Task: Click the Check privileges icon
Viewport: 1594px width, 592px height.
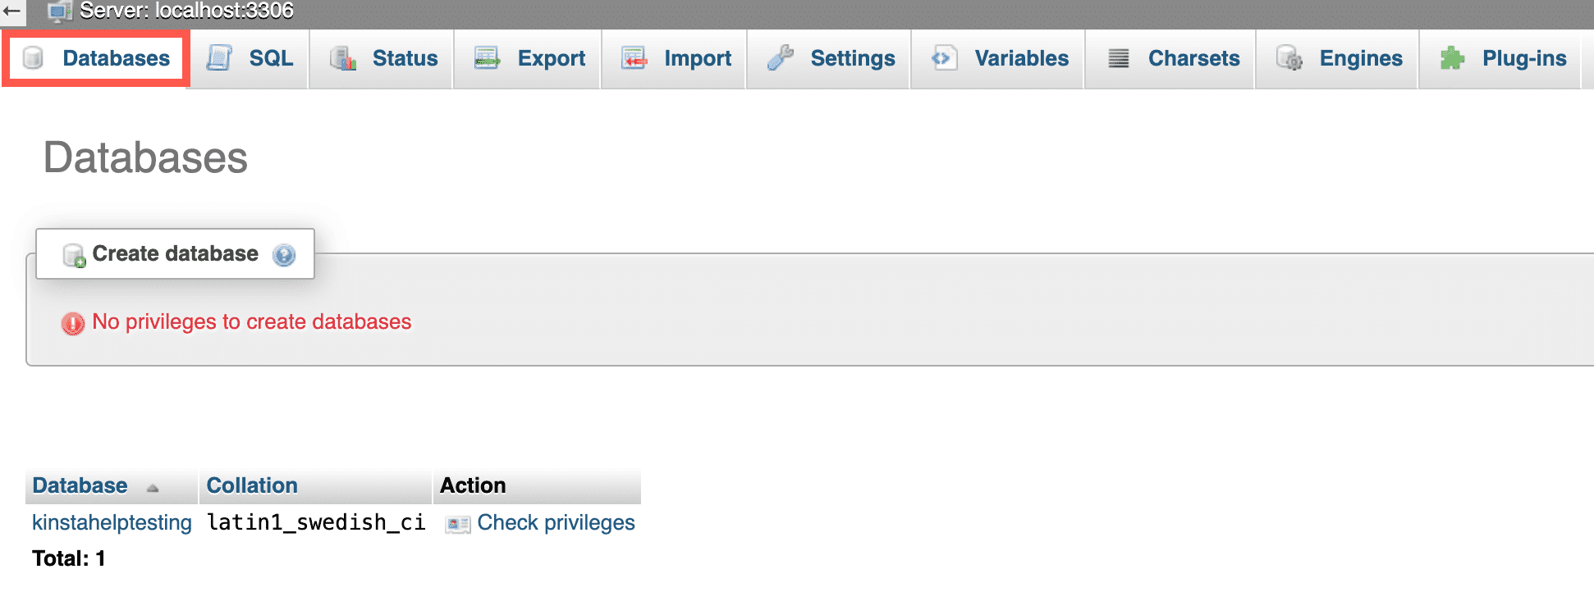Action: 456,522
